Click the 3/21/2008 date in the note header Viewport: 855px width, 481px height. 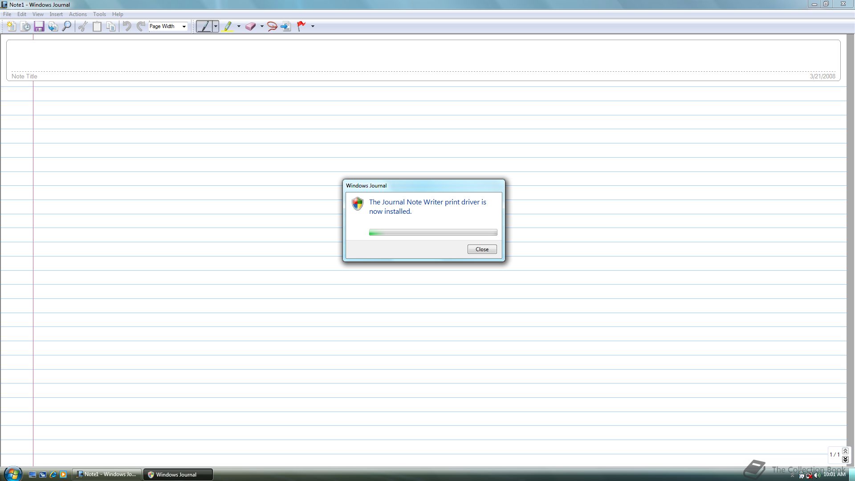pyautogui.click(x=822, y=76)
